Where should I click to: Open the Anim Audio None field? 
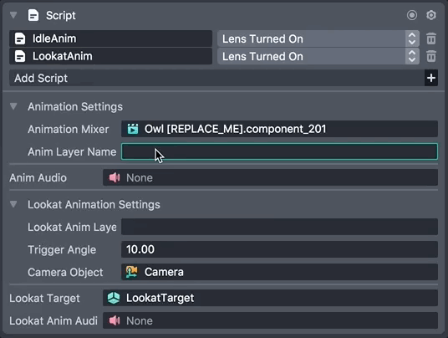coord(270,177)
